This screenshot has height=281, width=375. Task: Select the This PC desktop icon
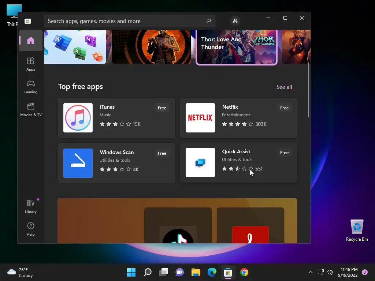[x=12, y=15]
